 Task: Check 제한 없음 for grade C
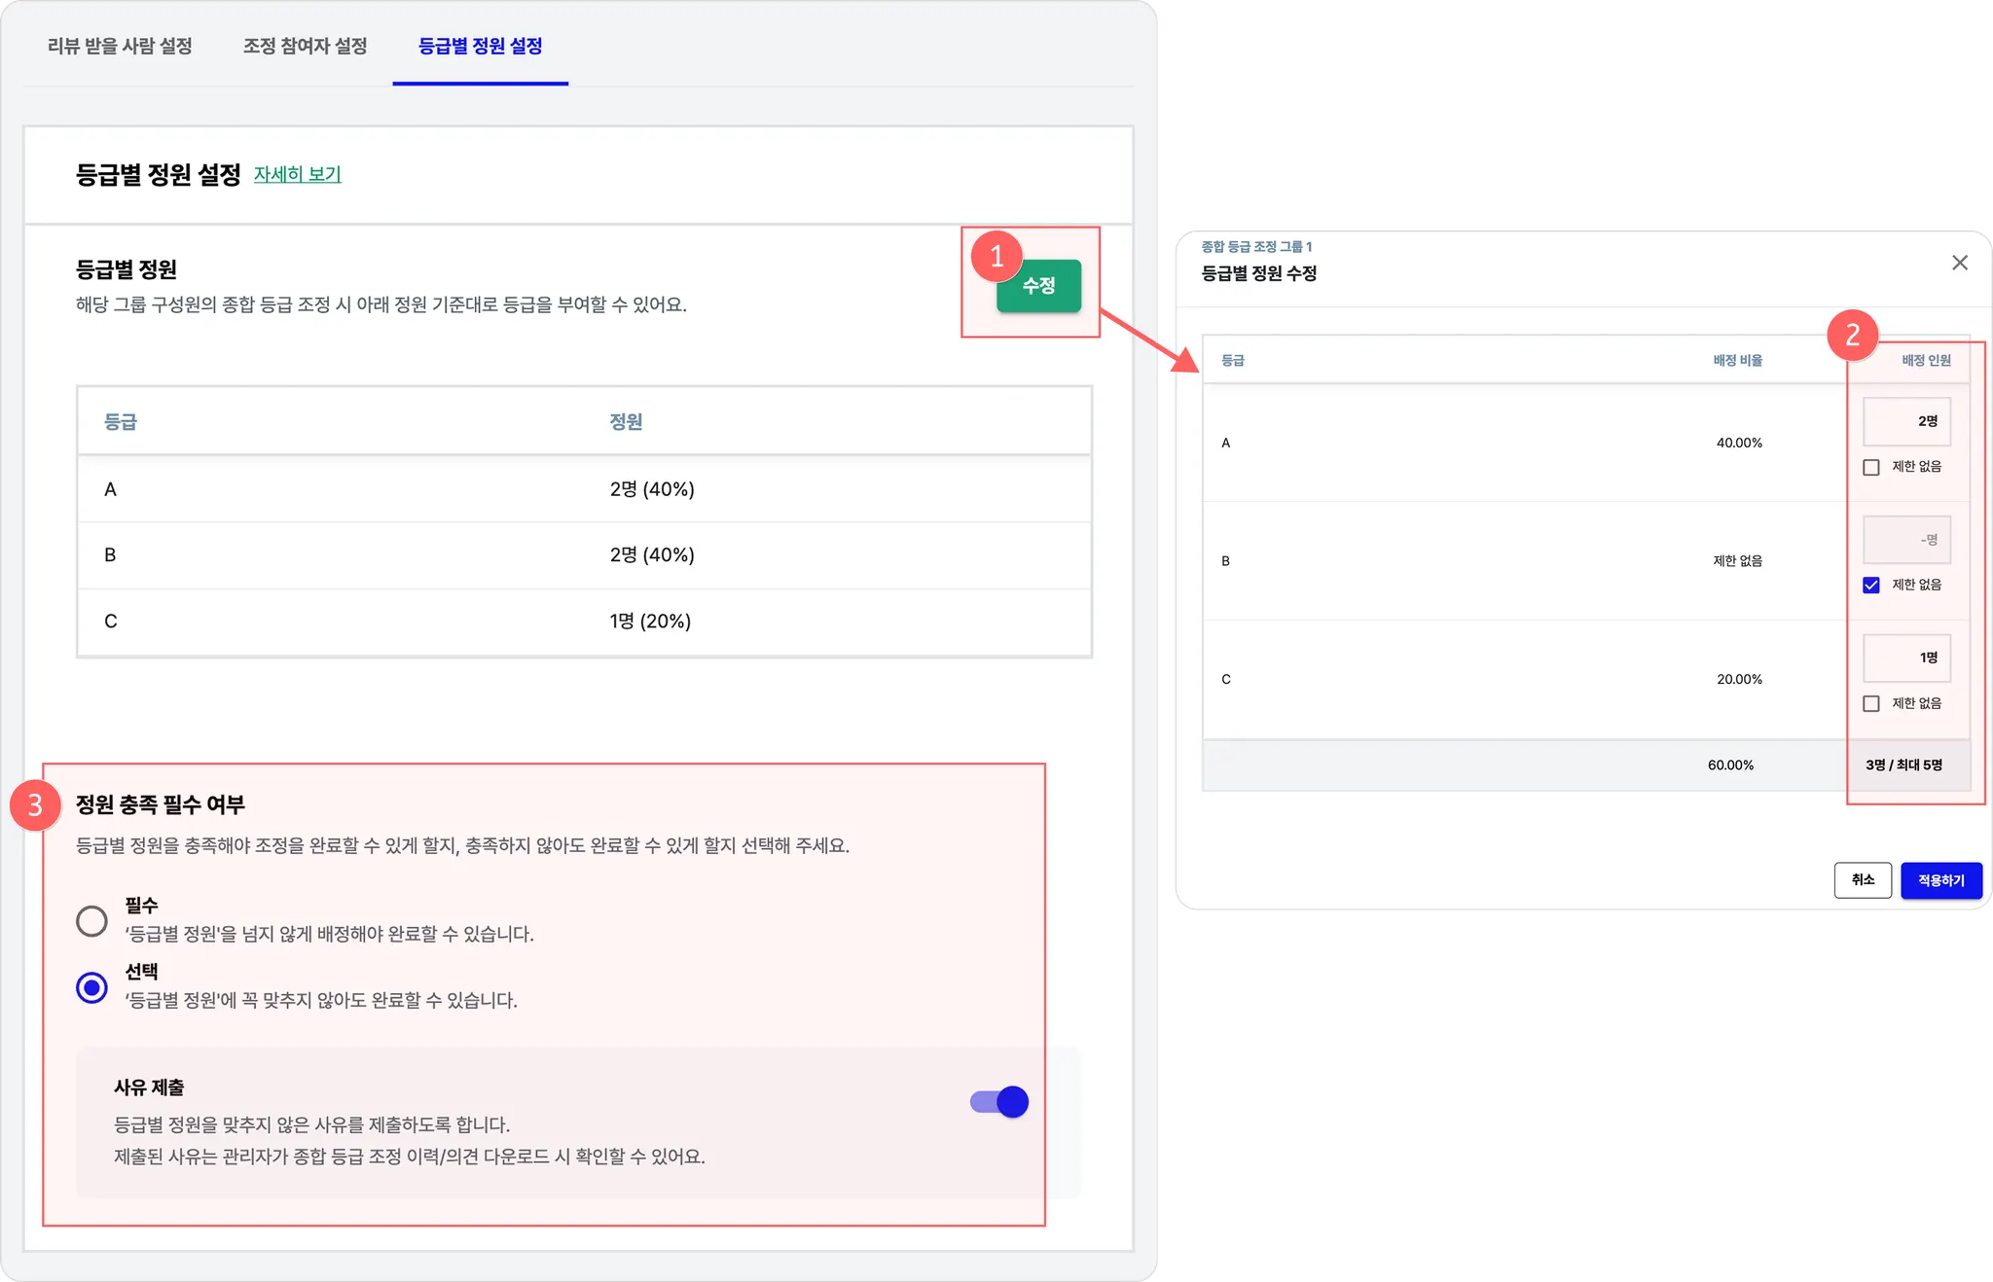point(1870,703)
